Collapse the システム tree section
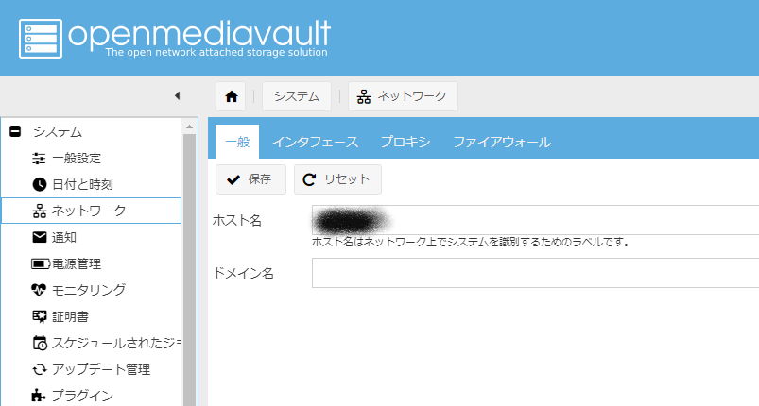This screenshot has height=406, width=759. [15, 131]
